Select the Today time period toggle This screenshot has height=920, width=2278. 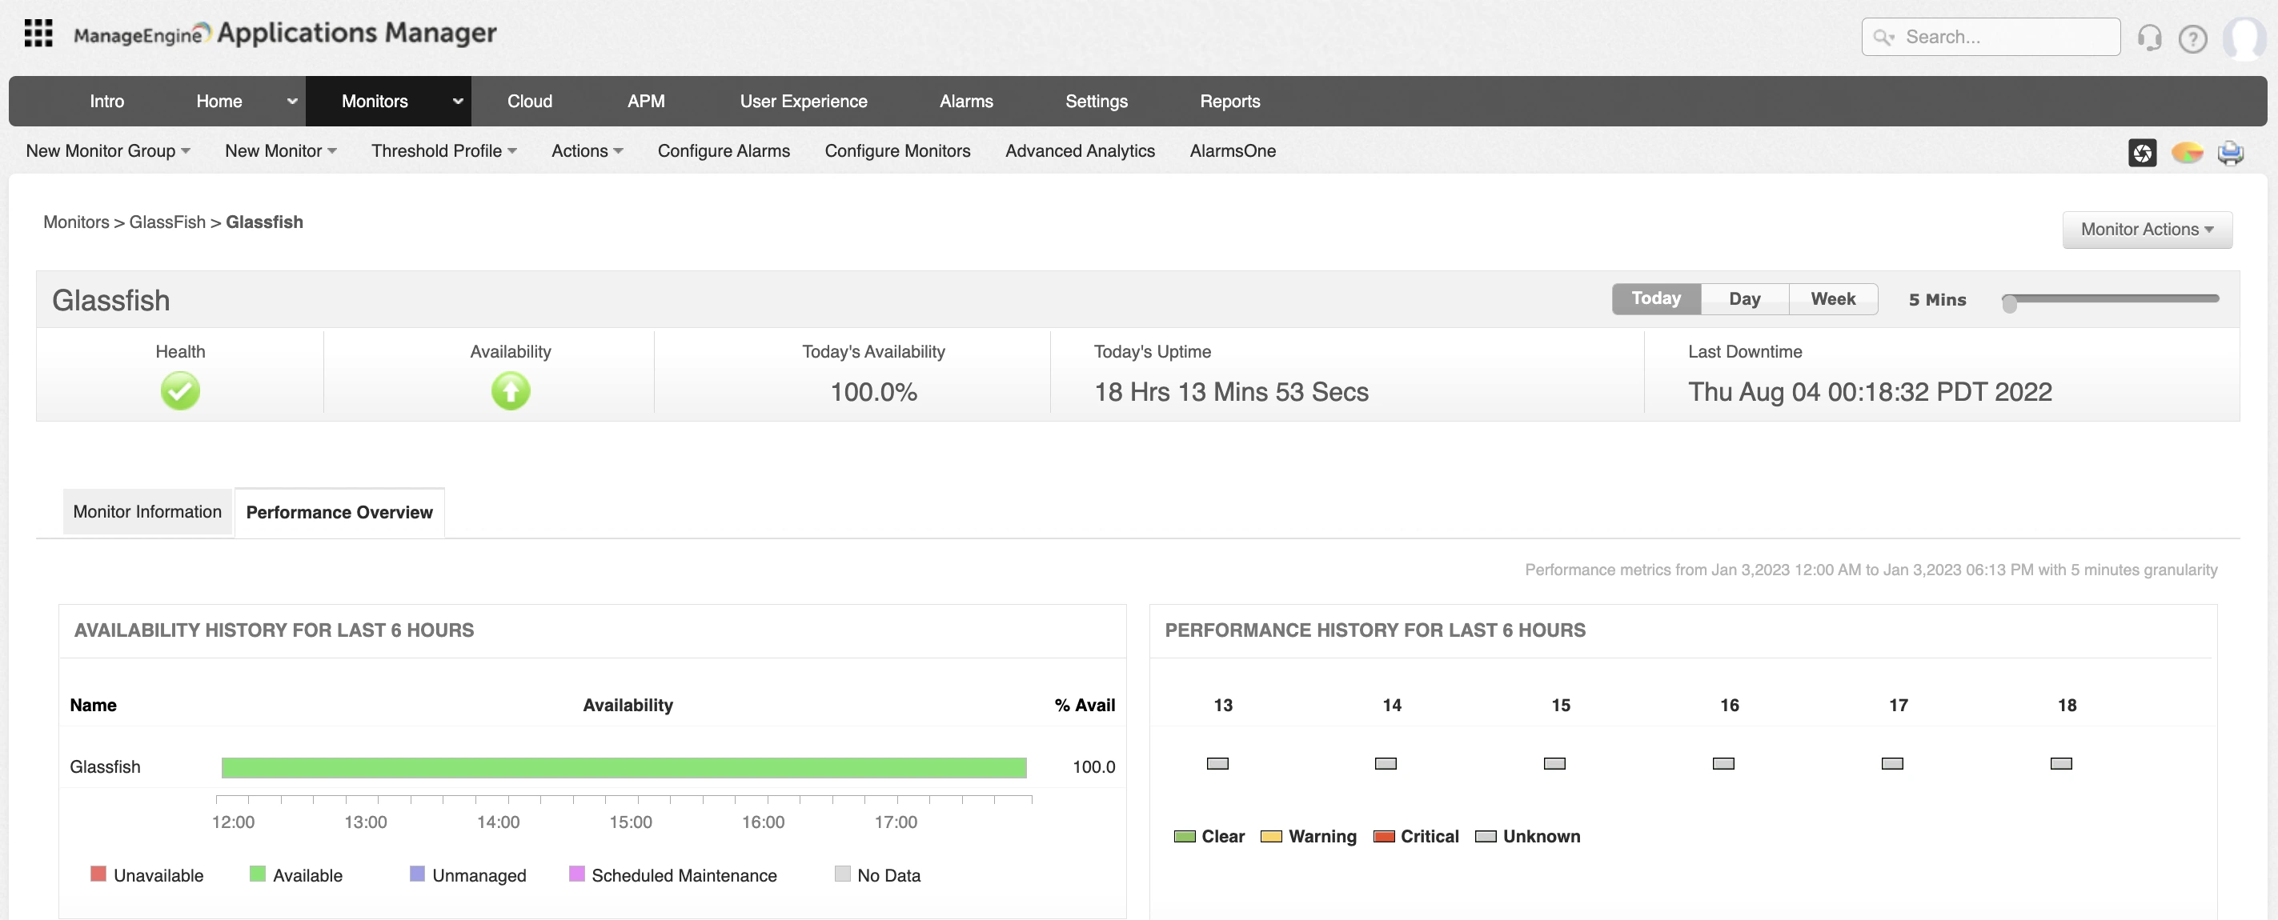point(1655,298)
